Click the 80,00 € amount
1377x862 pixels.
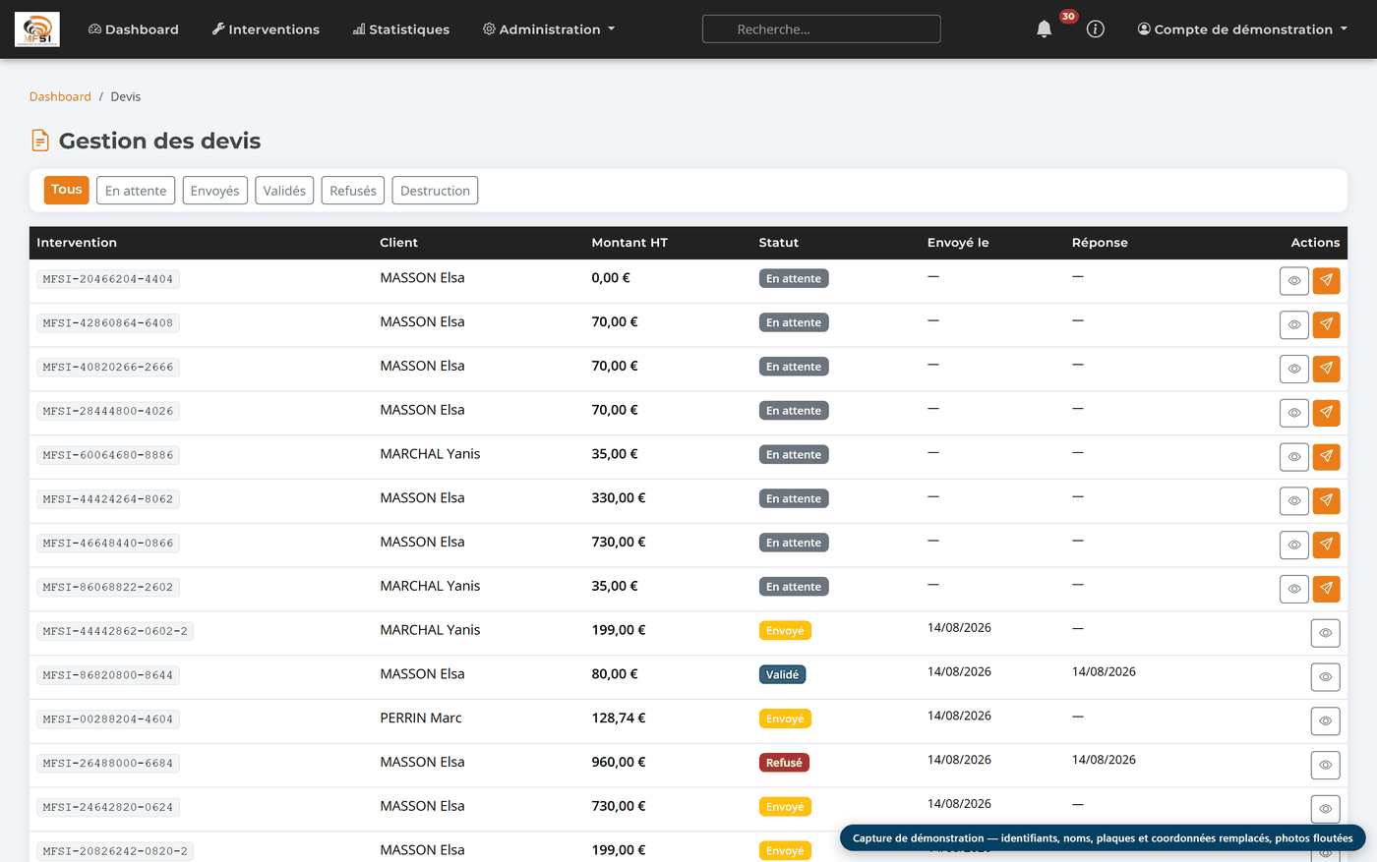pyautogui.click(x=615, y=674)
